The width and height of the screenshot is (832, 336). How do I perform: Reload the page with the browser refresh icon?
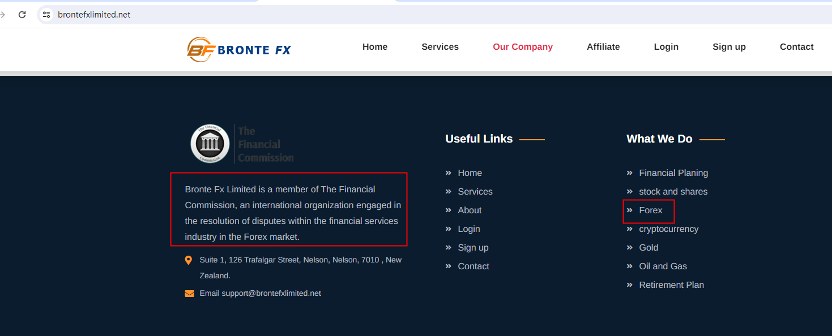(22, 15)
